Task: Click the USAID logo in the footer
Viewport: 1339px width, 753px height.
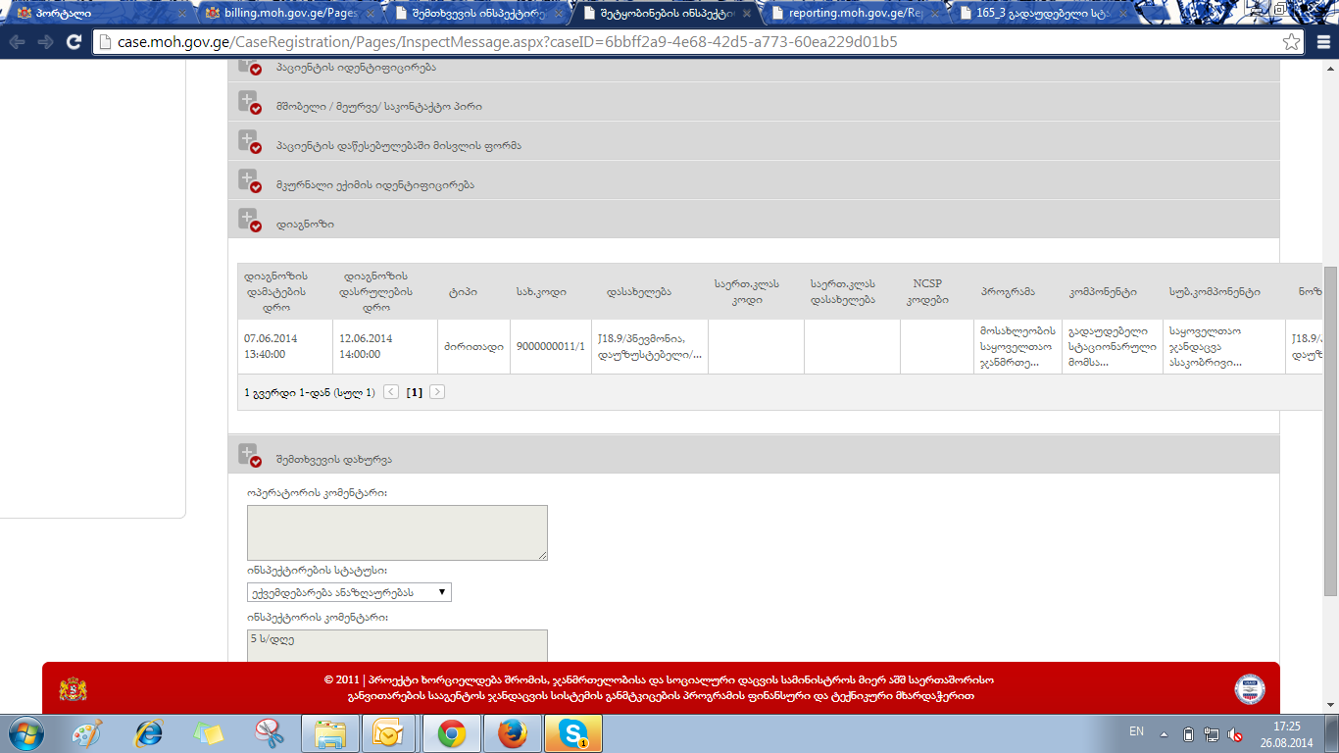Action: (1249, 688)
